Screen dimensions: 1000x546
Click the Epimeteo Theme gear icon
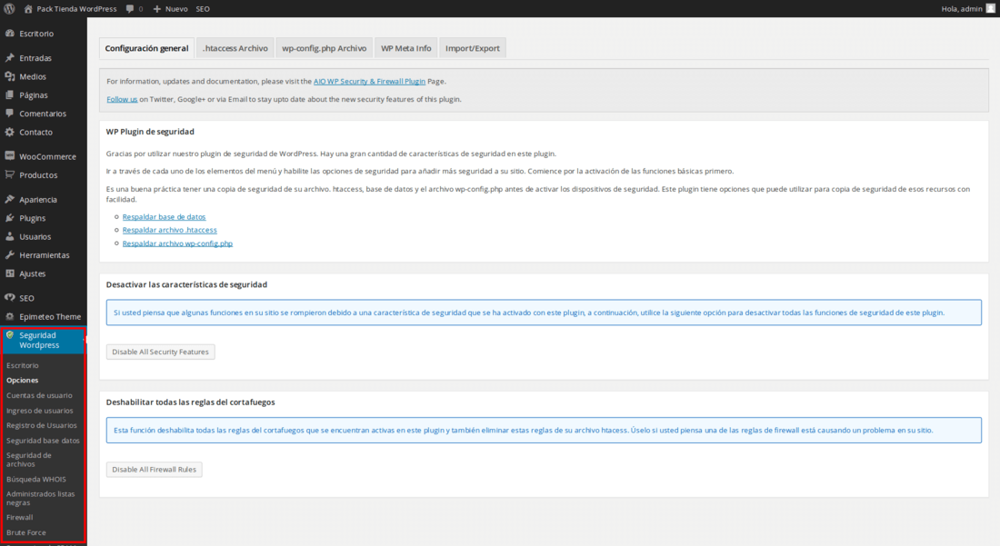[x=10, y=316]
